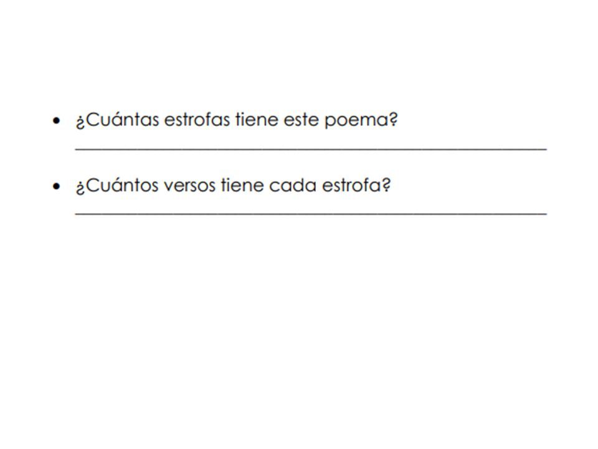Click the inverted question mark before 'Cuántas'
This screenshot has height=449, width=598.
click(x=80, y=122)
